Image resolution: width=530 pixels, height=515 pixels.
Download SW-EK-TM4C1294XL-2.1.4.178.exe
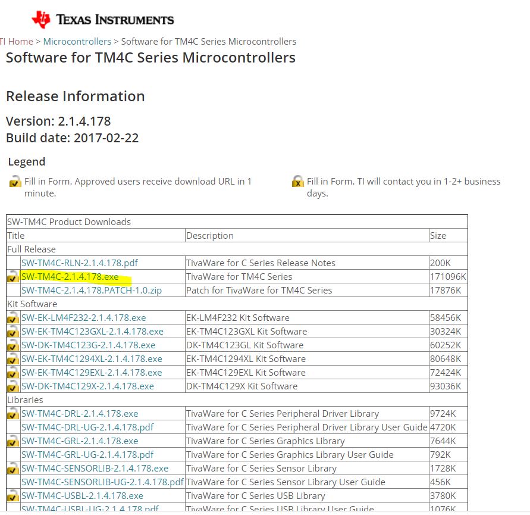pos(92,358)
